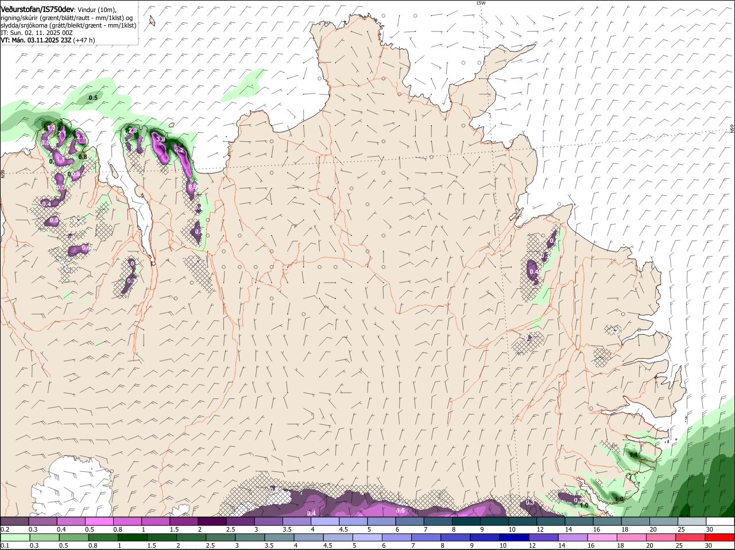Click the 'slydda/snjókoma (grátt/bleikt/grænt' description line
735x550 pixels.
68,25
